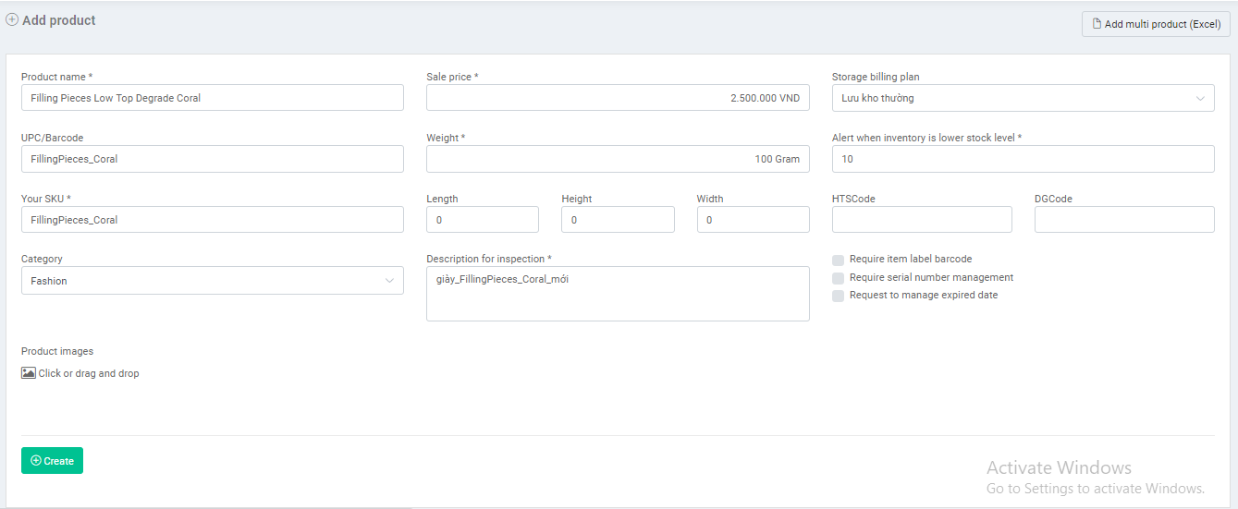Click the Description for inspection text area
The image size is (1238, 509).
click(618, 294)
